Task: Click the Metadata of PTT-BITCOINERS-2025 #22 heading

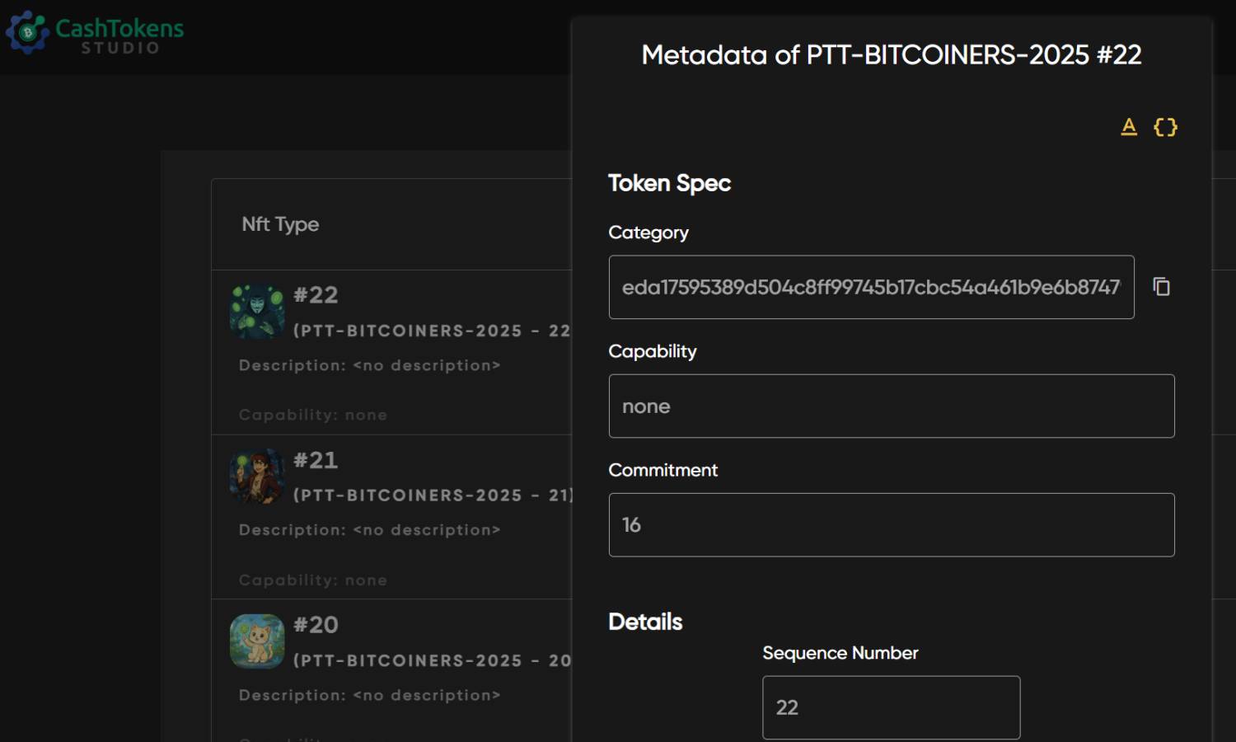Action: coord(891,55)
